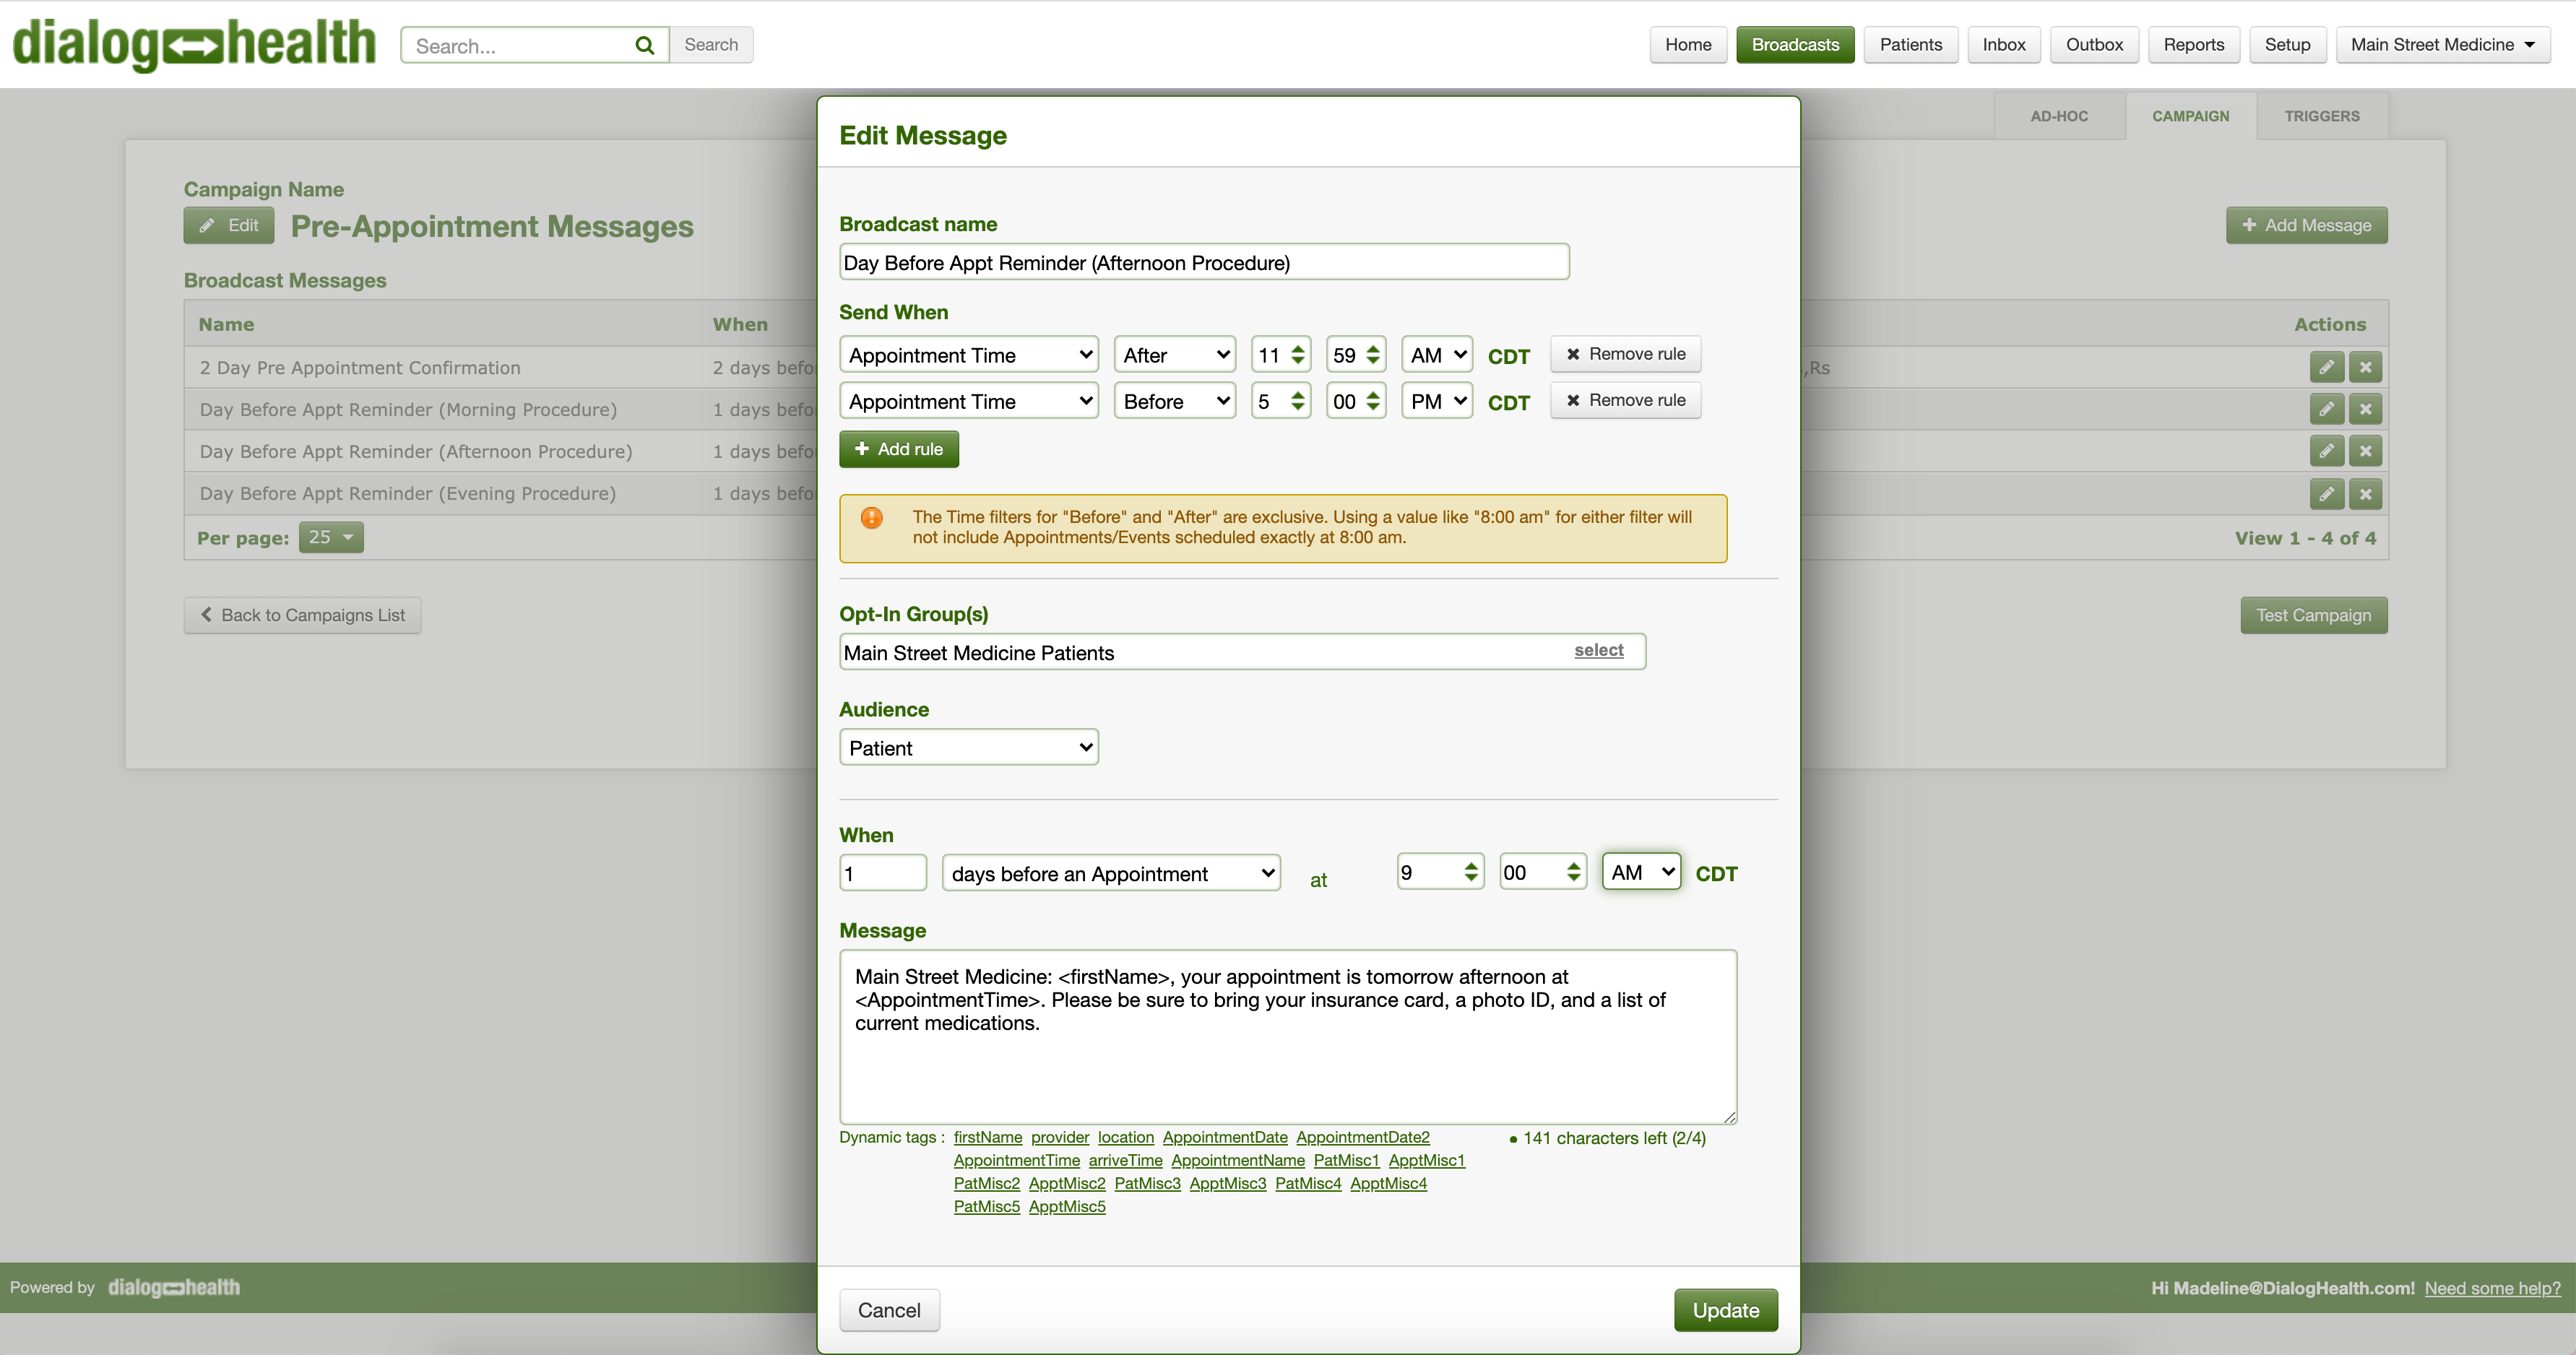Open the Audience Patient dropdown

tap(968, 748)
